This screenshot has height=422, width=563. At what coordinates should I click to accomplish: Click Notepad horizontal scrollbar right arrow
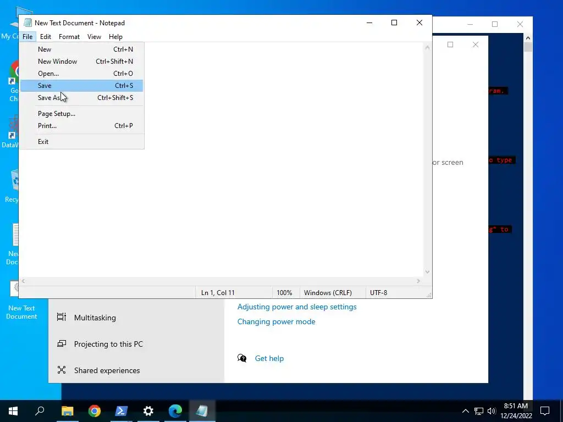point(418,281)
